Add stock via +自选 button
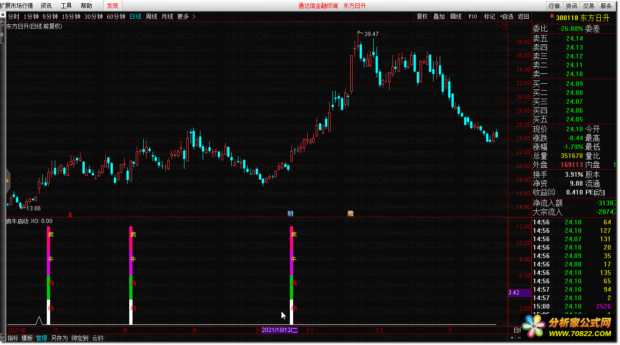This screenshot has width=620, height=345. 506,16
